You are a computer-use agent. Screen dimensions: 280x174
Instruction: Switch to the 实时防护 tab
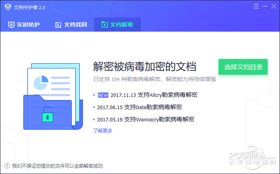click(24, 25)
